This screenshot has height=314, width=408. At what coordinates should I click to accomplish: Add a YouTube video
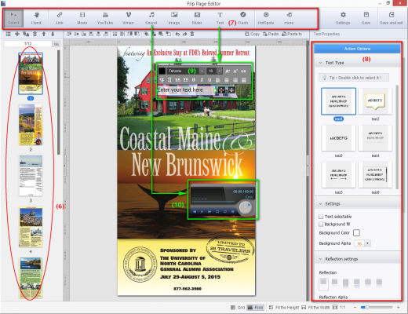click(105, 18)
